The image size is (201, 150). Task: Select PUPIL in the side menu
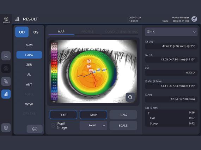tap(29, 95)
